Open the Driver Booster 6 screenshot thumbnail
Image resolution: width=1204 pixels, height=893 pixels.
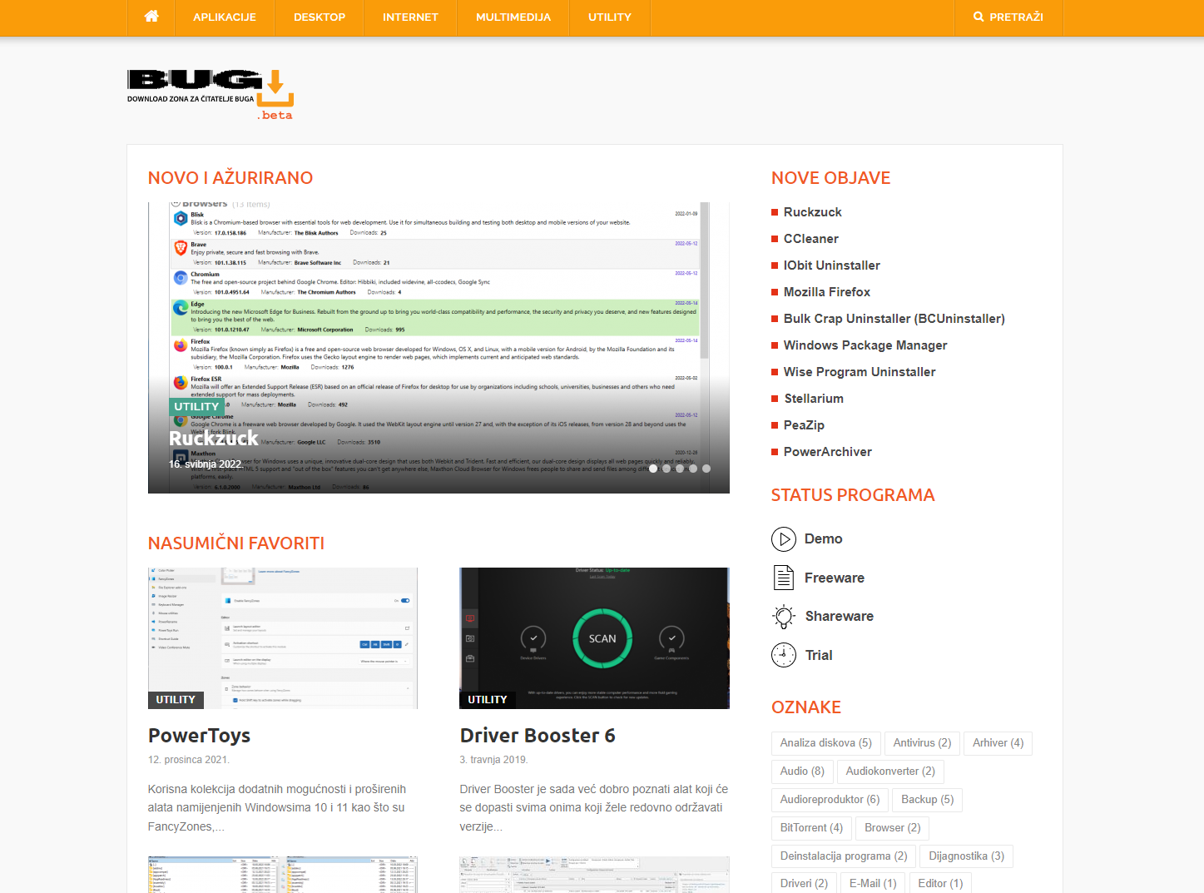tap(594, 638)
